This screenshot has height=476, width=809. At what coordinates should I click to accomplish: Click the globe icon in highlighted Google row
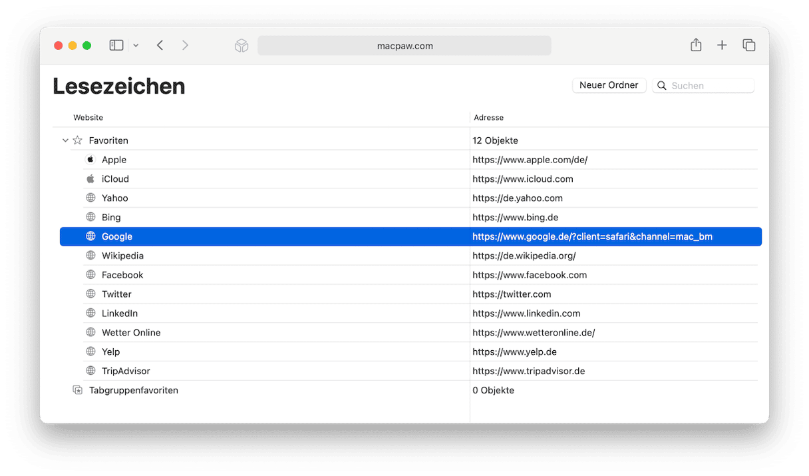click(x=90, y=236)
